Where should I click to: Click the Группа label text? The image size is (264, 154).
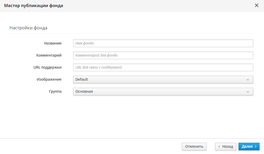tap(55, 91)
